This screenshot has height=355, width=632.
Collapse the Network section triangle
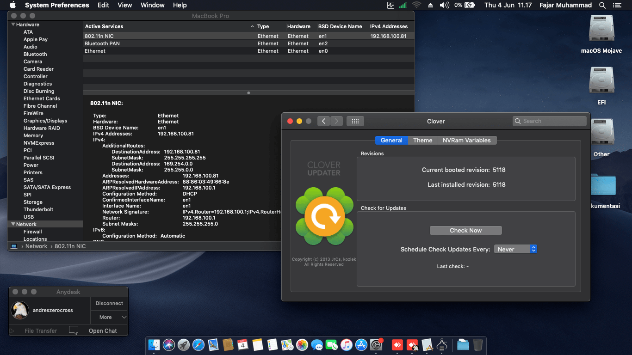tap(13, 224)
